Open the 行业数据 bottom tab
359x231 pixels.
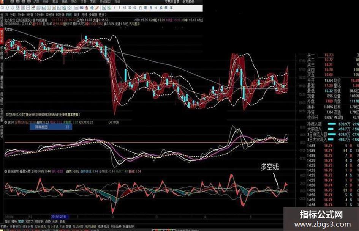click(x=65, y=226)
